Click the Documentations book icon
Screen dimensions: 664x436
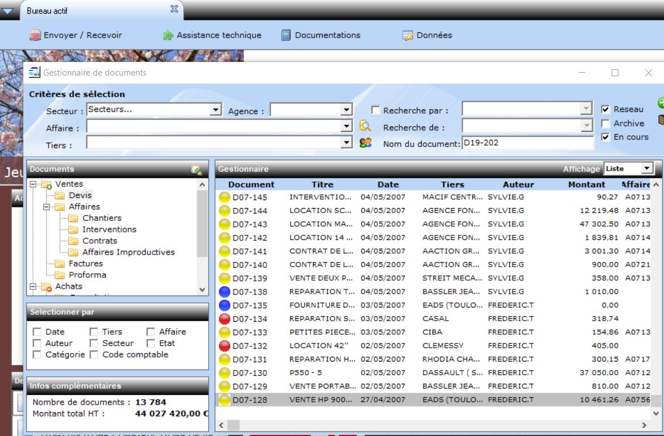(286, 35)
